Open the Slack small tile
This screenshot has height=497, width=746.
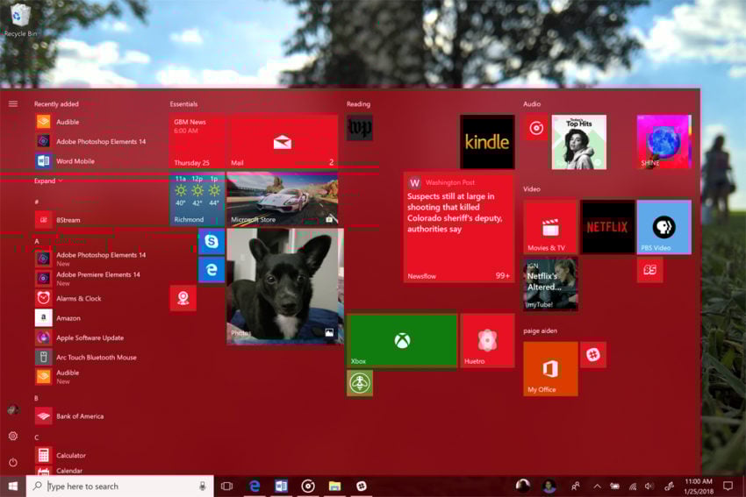pos(593,355)
